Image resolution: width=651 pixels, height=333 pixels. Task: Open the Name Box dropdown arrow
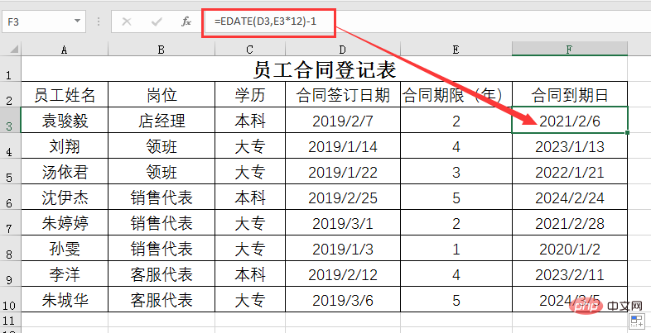[77, 21]
